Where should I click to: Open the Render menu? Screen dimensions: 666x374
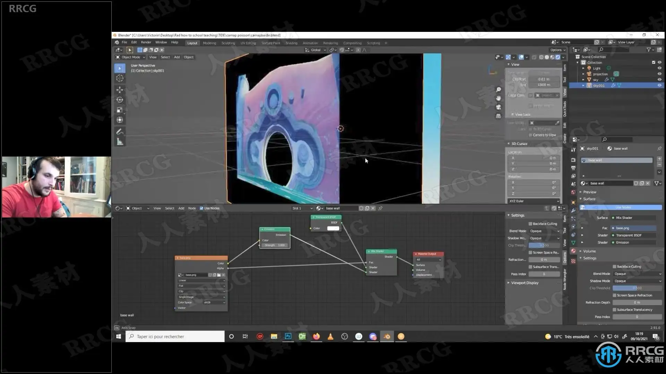tap(146, 42)
